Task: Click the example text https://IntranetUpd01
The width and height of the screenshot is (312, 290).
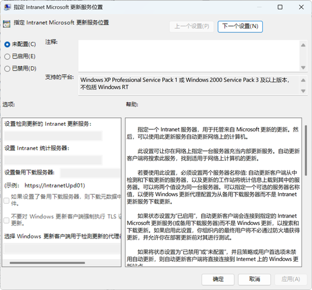Action: (55, 186)
